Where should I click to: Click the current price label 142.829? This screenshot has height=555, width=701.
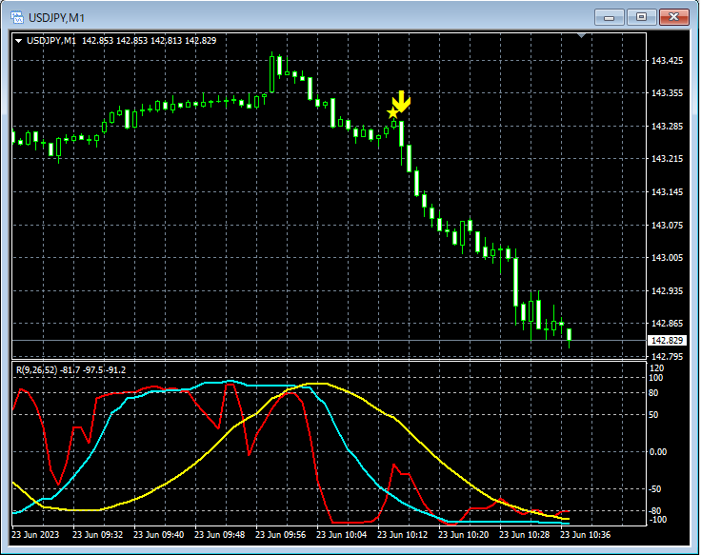(x=667, y=341)
